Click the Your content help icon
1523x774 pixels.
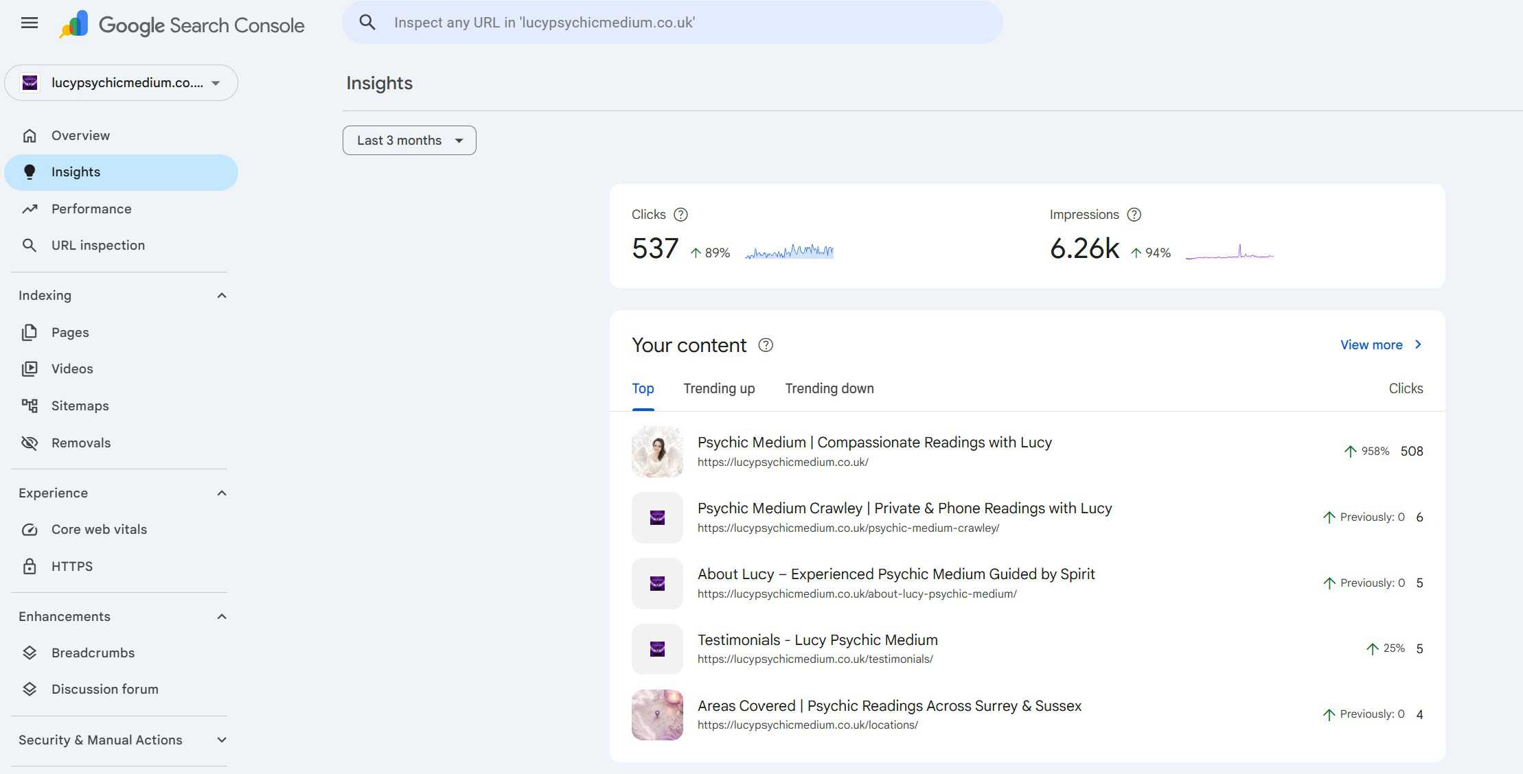pos(766,345)
